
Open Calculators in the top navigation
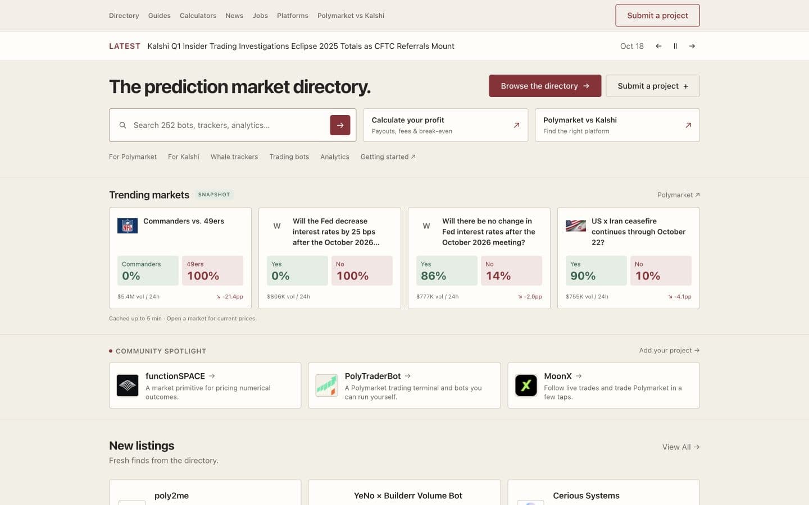(198, 16)
